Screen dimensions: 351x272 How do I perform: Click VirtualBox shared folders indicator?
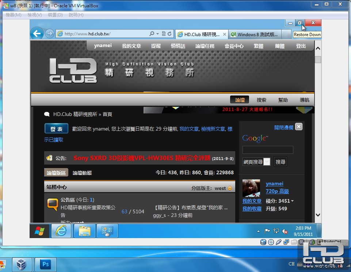tap(294, 242)
